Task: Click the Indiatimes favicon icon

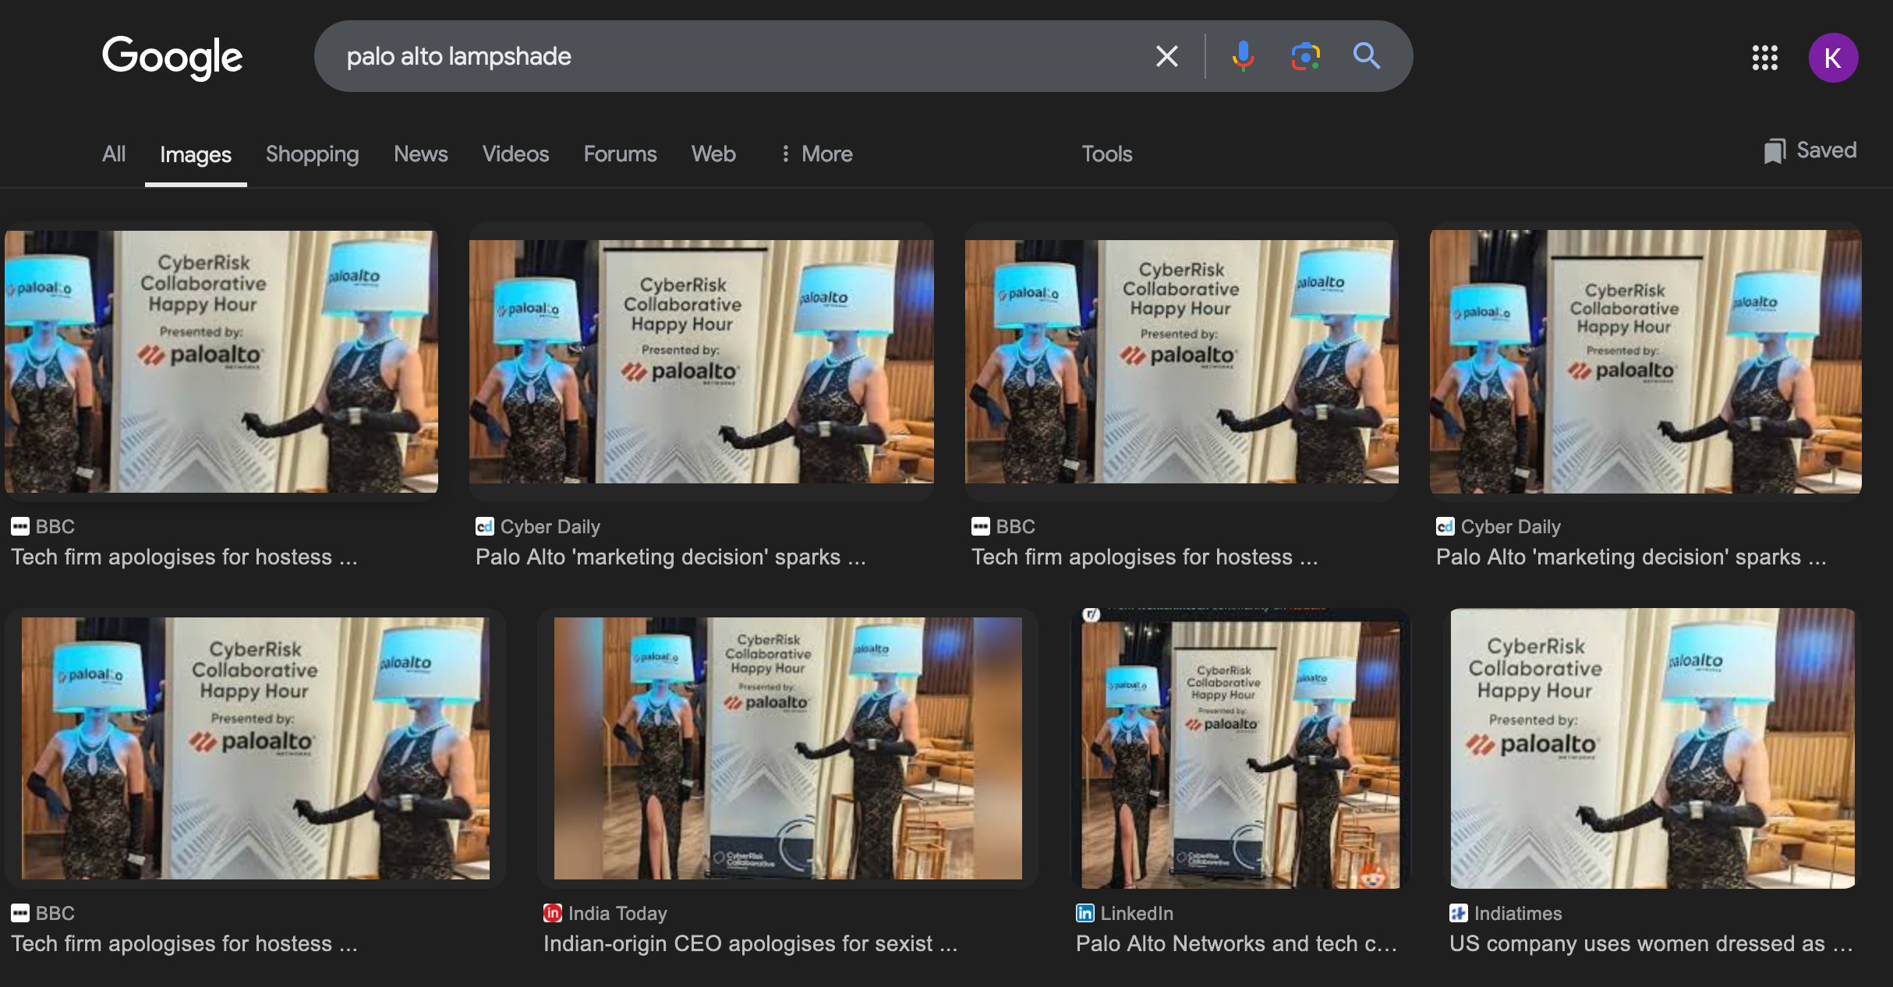Action: [1458, 912]
